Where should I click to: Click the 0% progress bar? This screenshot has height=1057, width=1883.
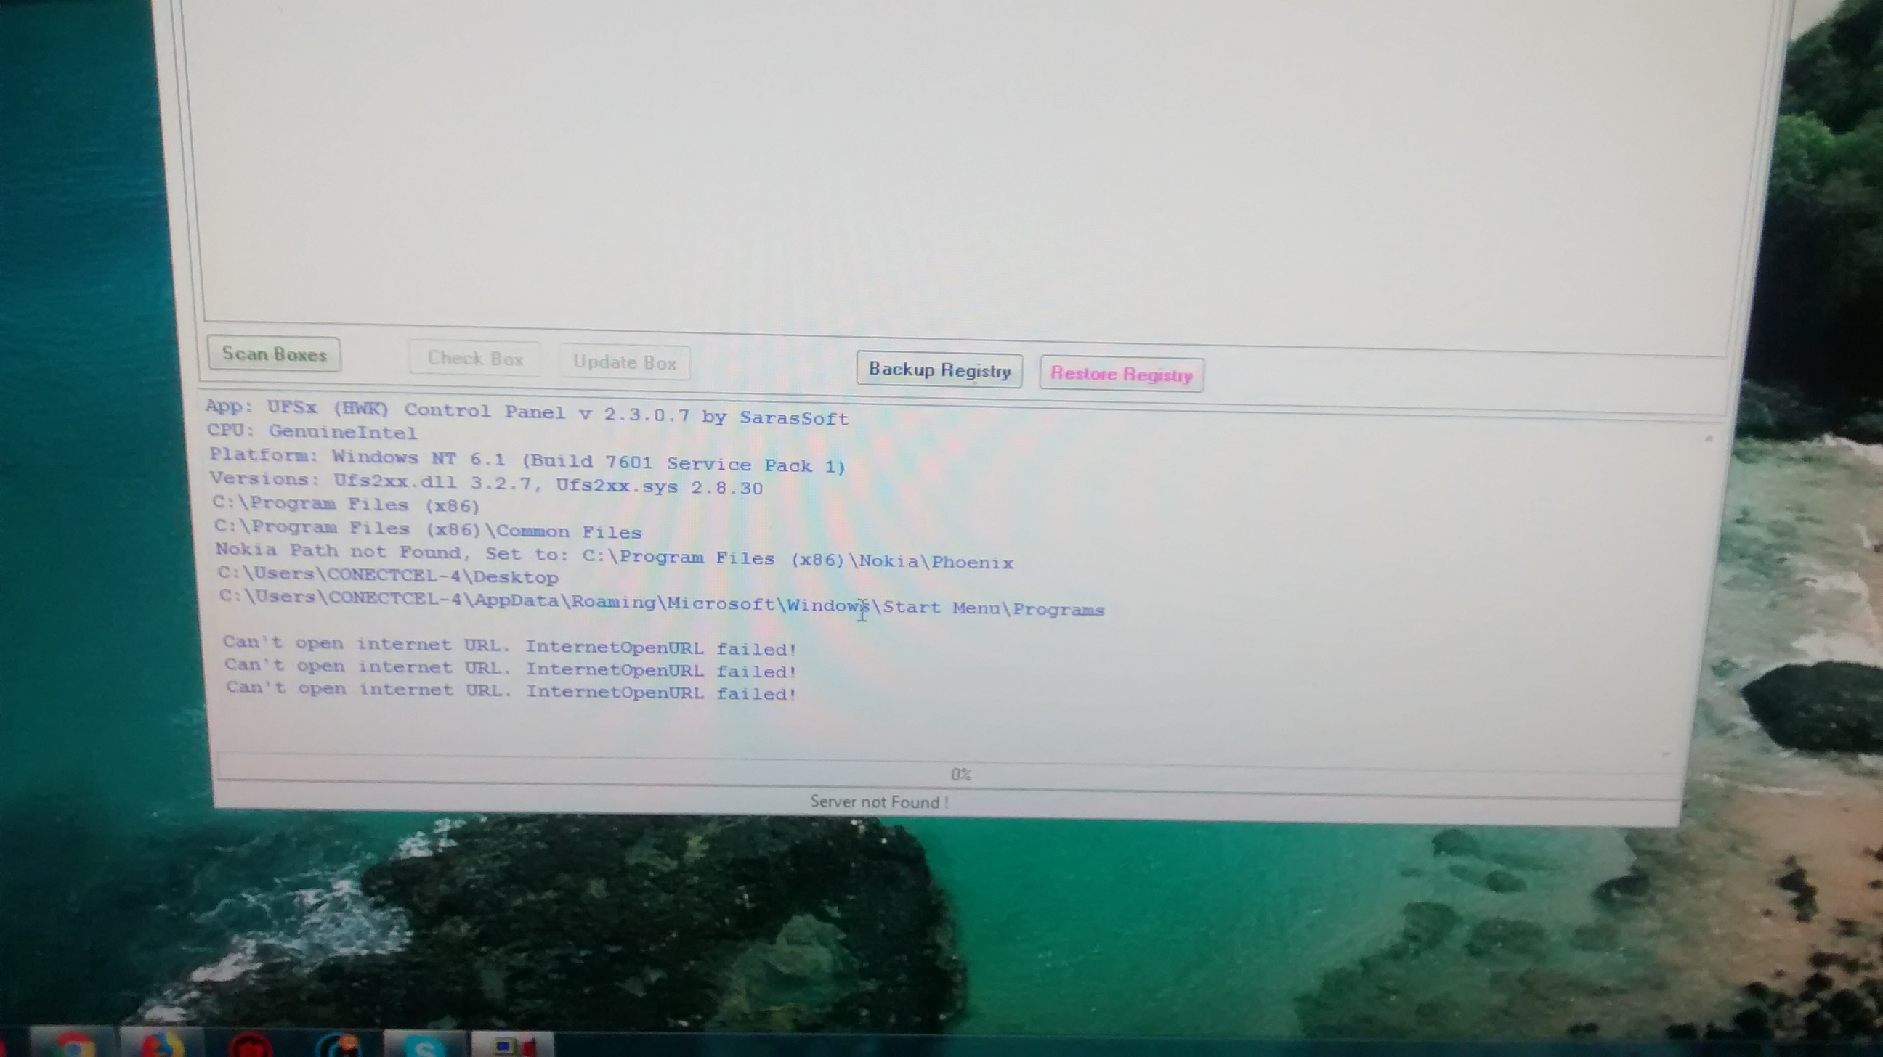tap(950, 774)
